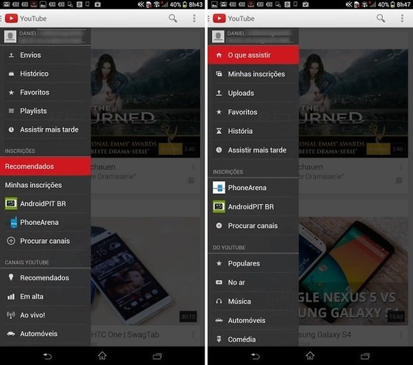Tap DANIEL account header in left drawer
The width and height of the screenshot is (413, 365).
click(x=45, y=37)
